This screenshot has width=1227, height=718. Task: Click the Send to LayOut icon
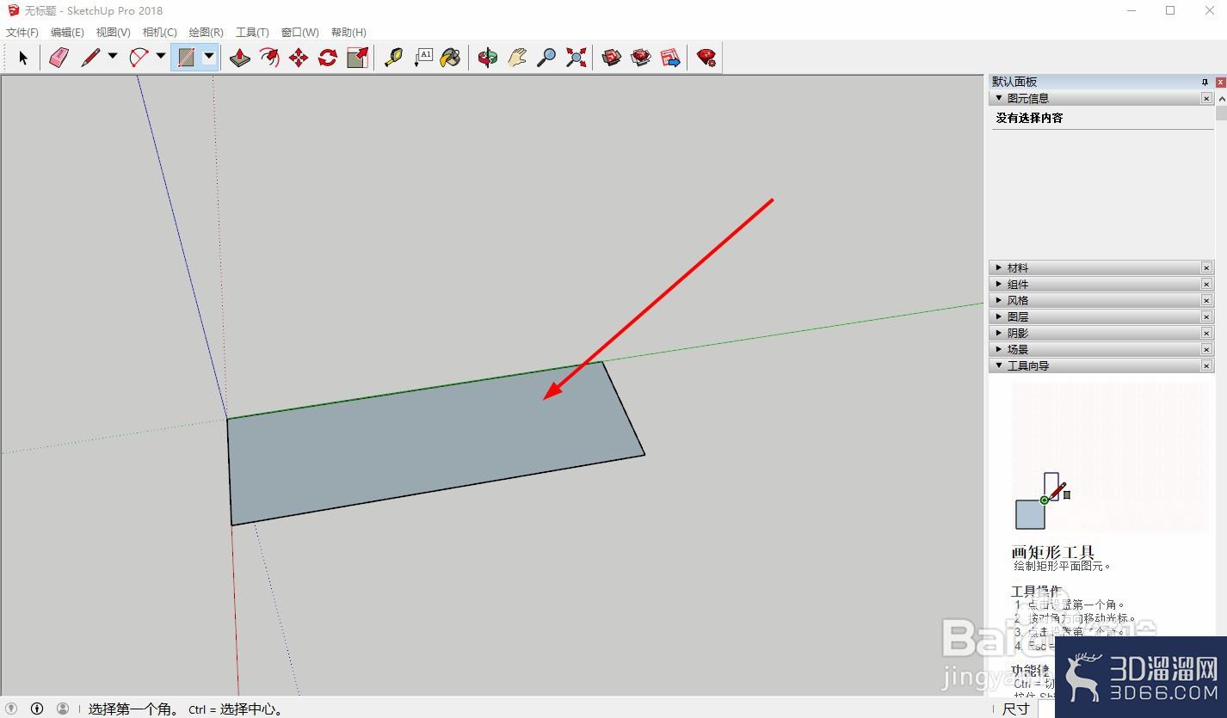[670, 58]
